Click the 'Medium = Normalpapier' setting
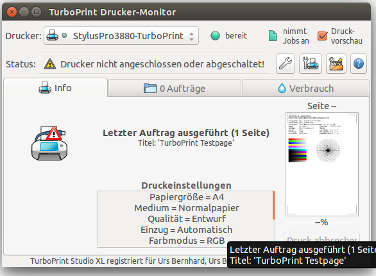Image resolution: width=376 pixels, height=276 pixels. coord(187,208)
